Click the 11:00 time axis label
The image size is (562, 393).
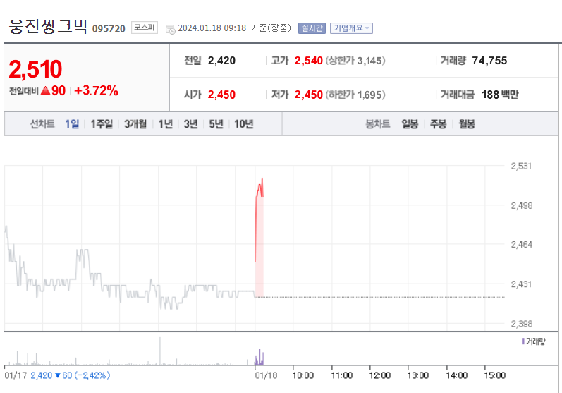click(341, 375)
